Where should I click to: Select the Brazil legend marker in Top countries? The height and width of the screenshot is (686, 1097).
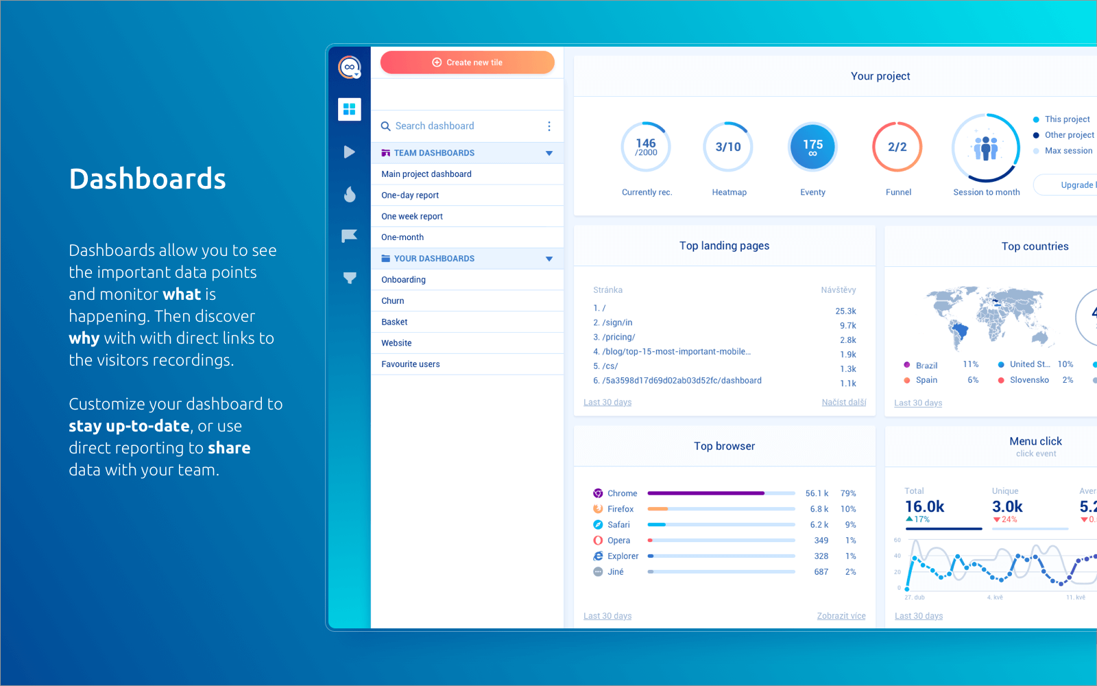(x=908, y=365)
